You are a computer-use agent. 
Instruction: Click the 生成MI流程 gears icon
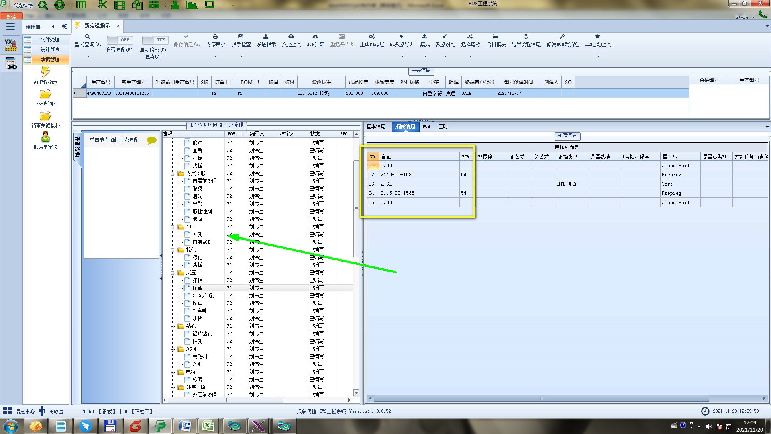pos(372,37)
